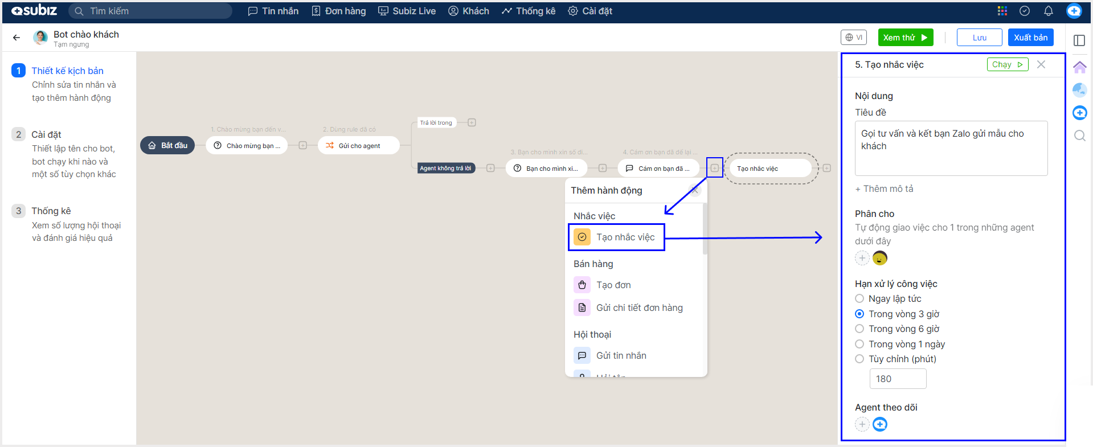Add a follower agent with plus icon
This screenshot has width=1093, height=447.
862,424
